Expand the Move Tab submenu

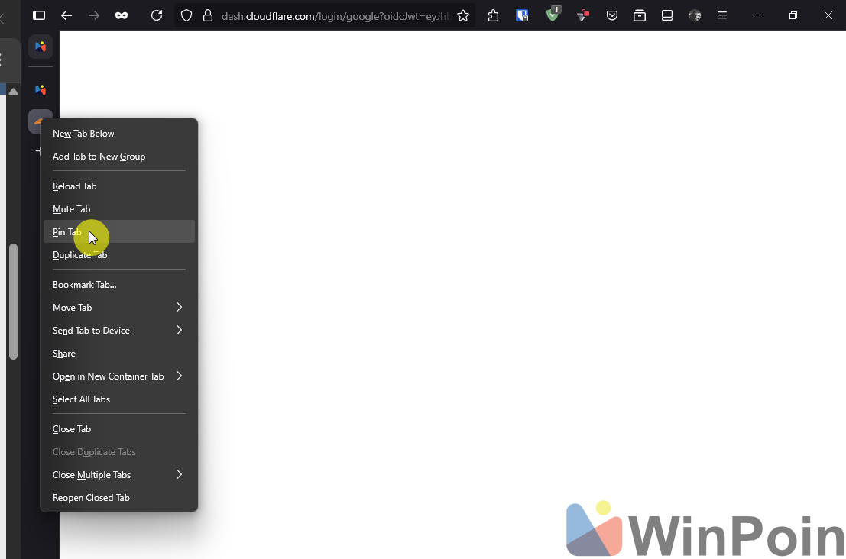tap(119, 308)
